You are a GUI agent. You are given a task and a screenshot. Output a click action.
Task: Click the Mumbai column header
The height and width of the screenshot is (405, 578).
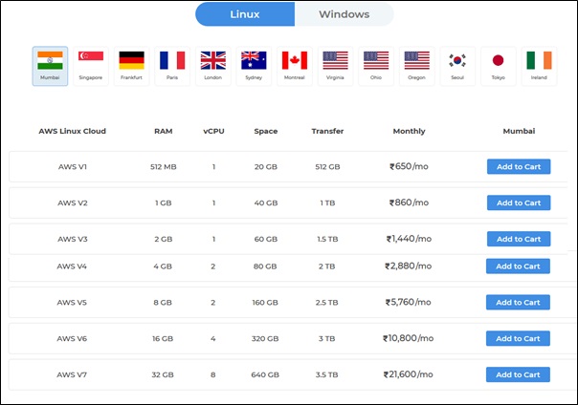click(519, 131)
